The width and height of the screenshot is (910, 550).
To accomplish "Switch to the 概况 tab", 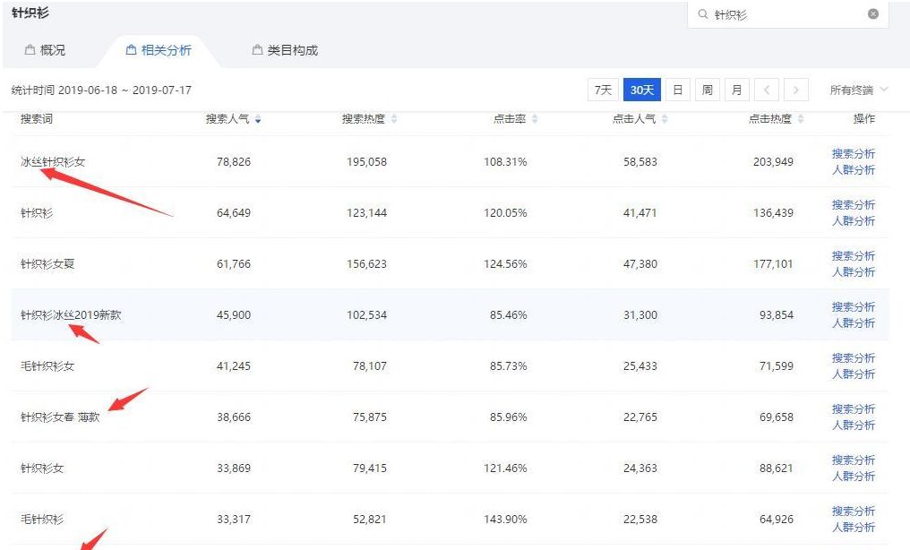I will 49,51.
